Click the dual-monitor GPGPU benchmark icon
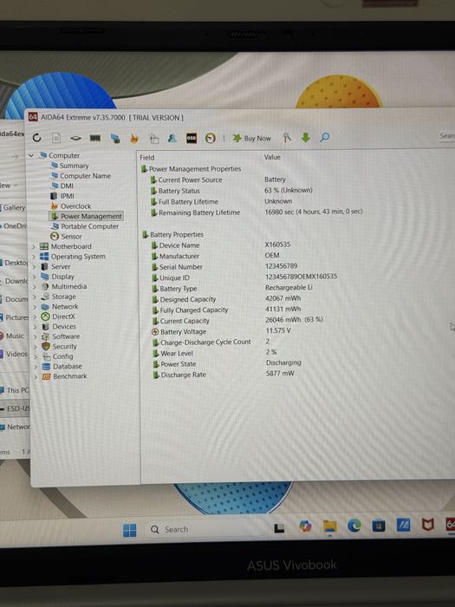 (115, 138)
